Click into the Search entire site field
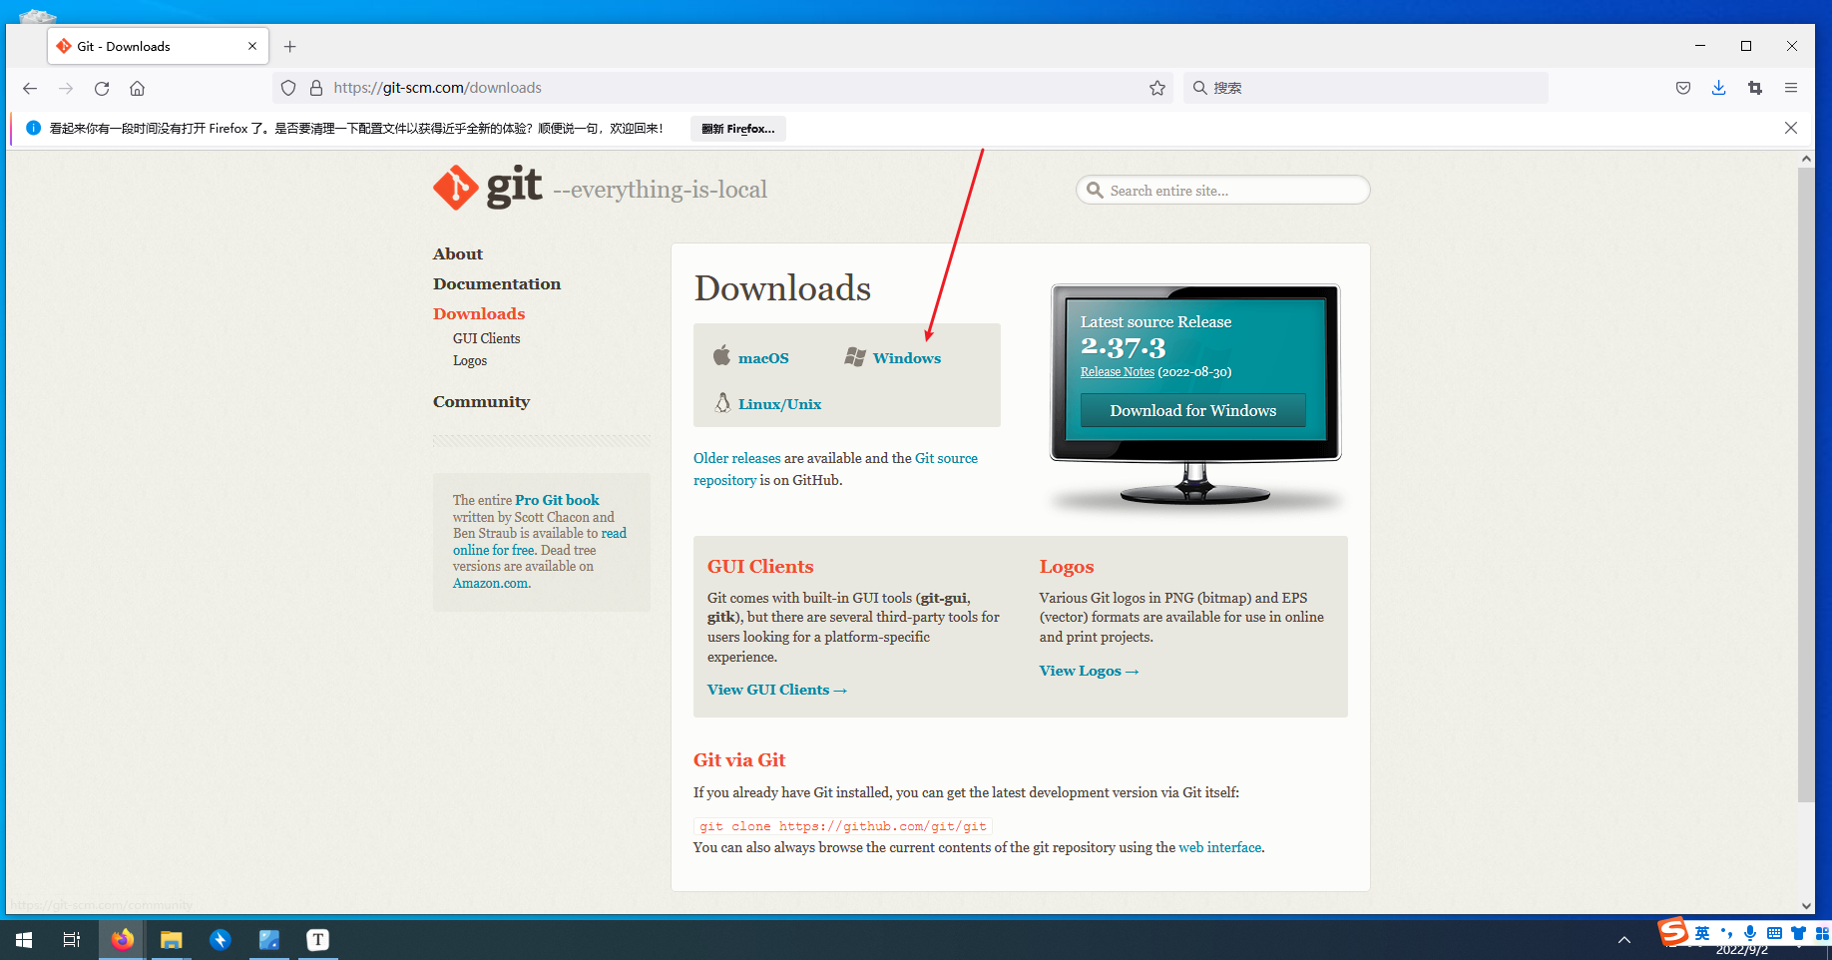The height and width of the screenshot is (960, 1832). tap(1223, 191)
